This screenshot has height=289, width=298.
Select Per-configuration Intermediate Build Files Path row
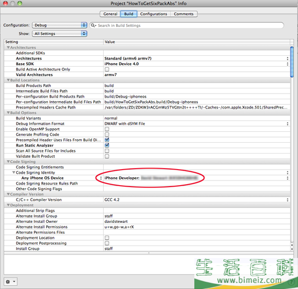click(147, 102)
